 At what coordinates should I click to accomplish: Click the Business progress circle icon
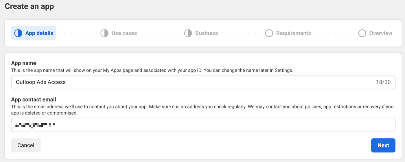(x=188, y=33)
